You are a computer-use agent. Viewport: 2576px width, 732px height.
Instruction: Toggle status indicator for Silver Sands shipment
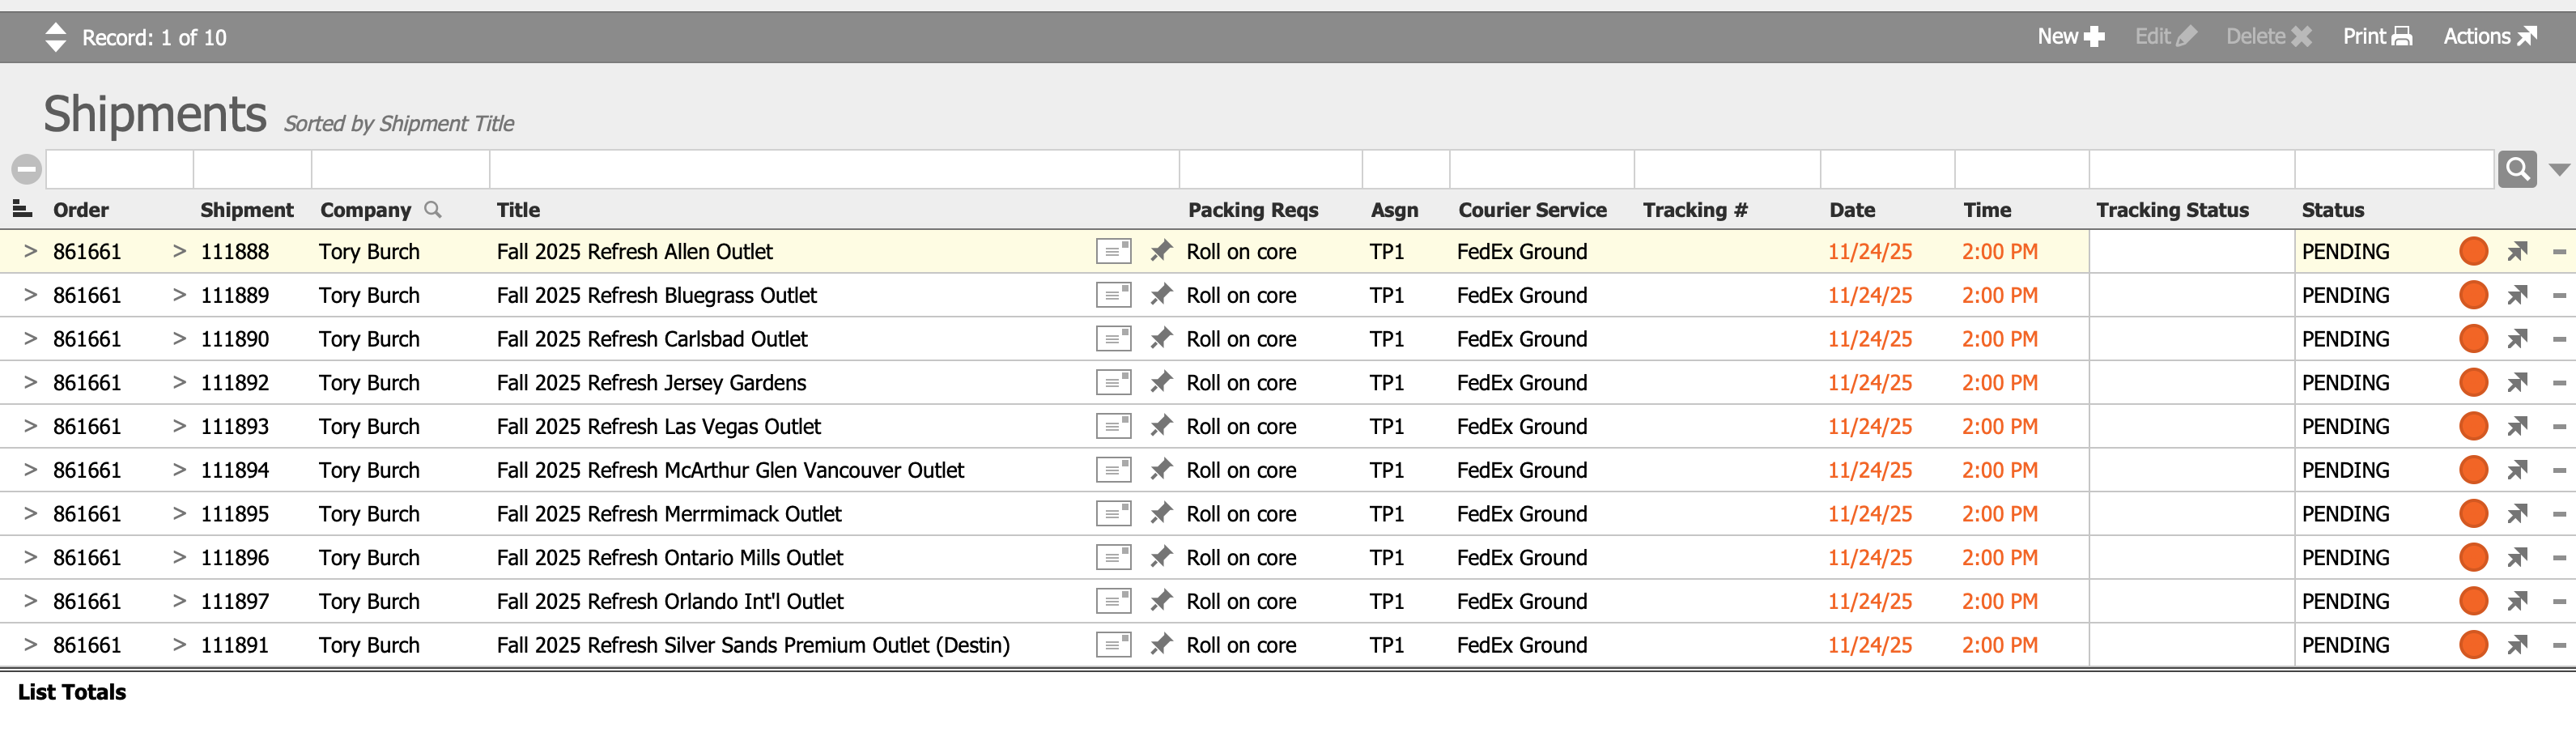point(2473,645)
